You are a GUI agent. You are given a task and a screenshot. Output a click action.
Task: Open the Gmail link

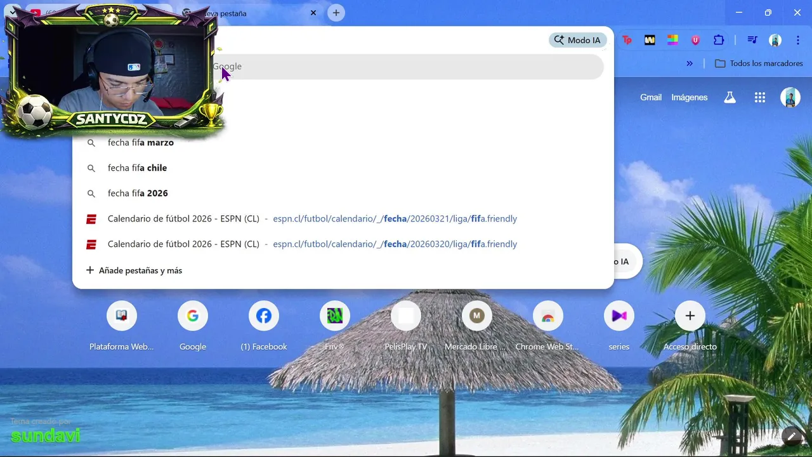tap(651, 97)
